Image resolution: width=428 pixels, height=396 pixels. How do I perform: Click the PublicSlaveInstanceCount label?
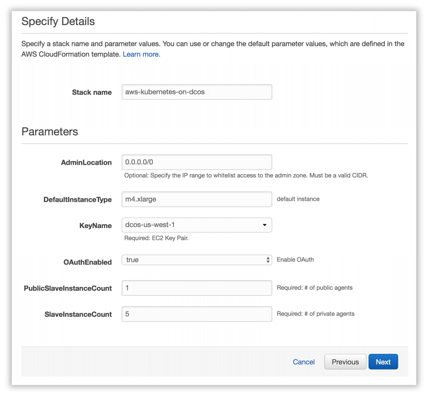[x=68, y=288]
